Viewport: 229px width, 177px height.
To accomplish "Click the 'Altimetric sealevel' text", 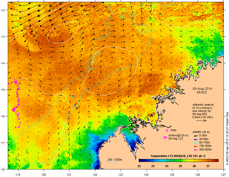I will click(x=203, y=105).
